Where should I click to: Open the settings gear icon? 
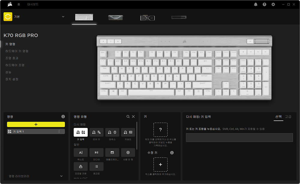273,4
